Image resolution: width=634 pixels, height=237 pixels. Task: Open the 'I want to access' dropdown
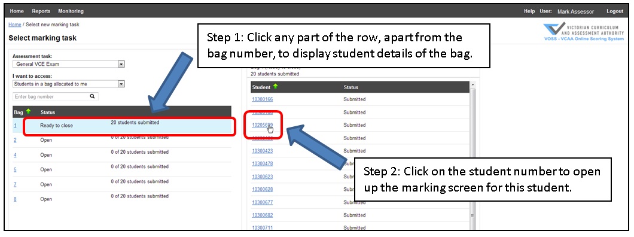point(121,84)
